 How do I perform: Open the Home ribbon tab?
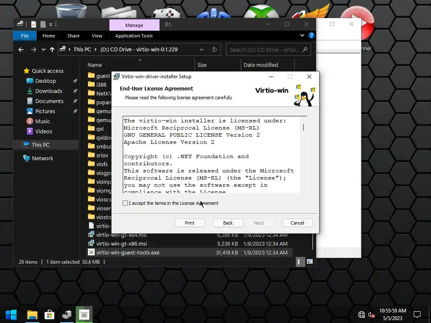click(49, 36)
